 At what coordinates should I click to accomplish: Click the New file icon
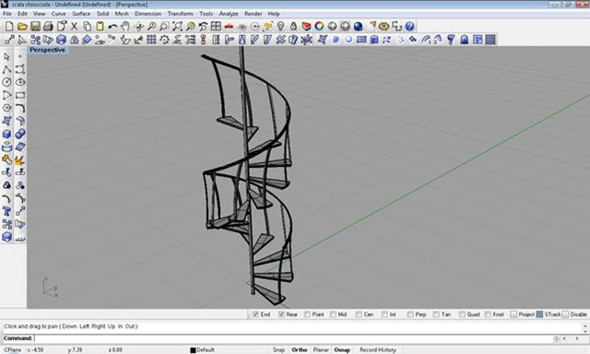tap(9, 27)
